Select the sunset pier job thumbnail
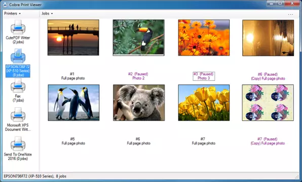Viewport: 302px width, 182px height. 73,37
